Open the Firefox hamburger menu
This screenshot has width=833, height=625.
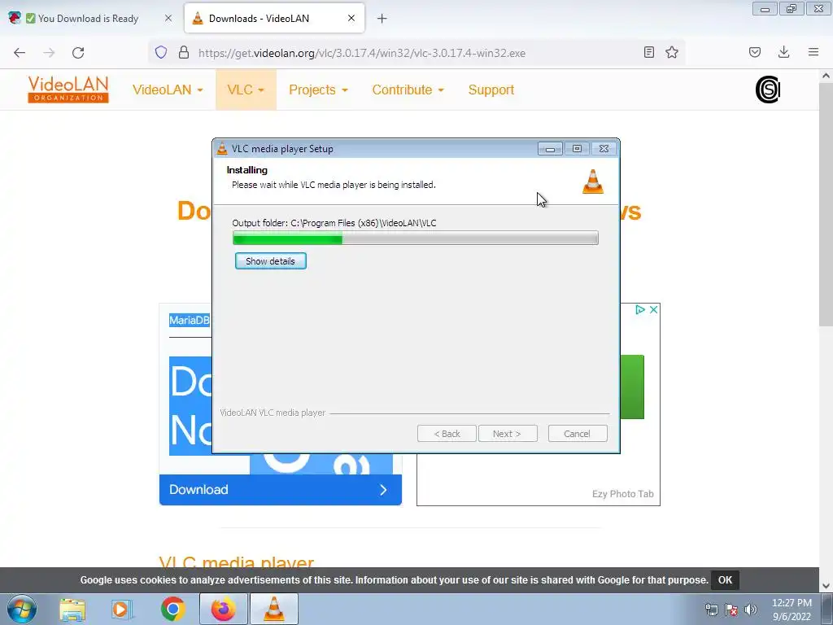pyautogui.click(x=813, y=52)
